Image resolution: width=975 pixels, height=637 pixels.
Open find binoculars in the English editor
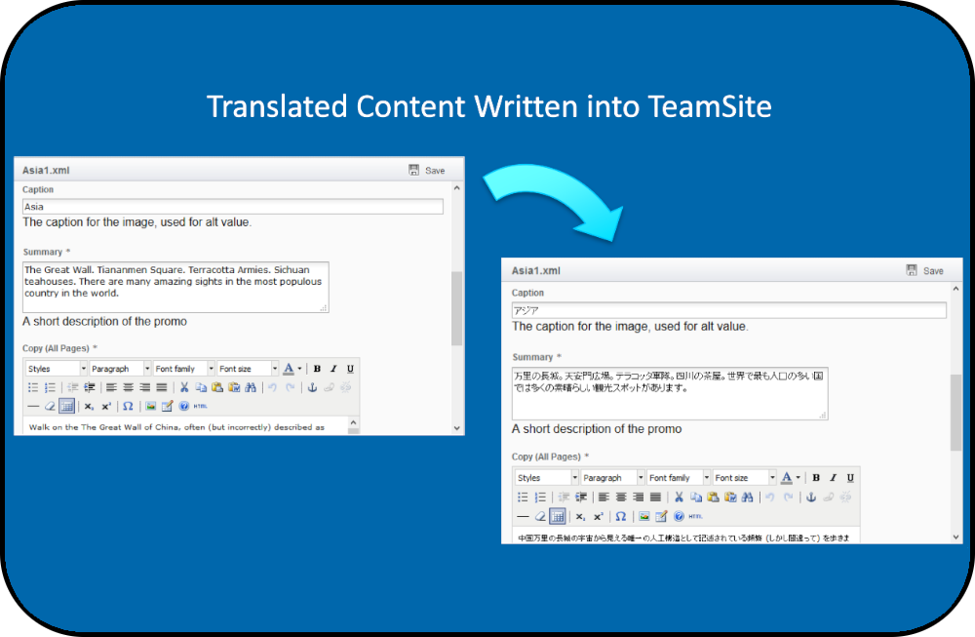tap(251, 387)
